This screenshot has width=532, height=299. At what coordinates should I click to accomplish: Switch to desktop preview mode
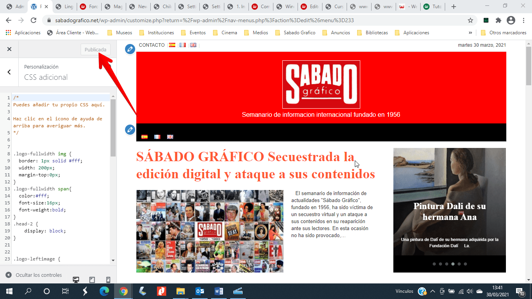tap(76, 280)
